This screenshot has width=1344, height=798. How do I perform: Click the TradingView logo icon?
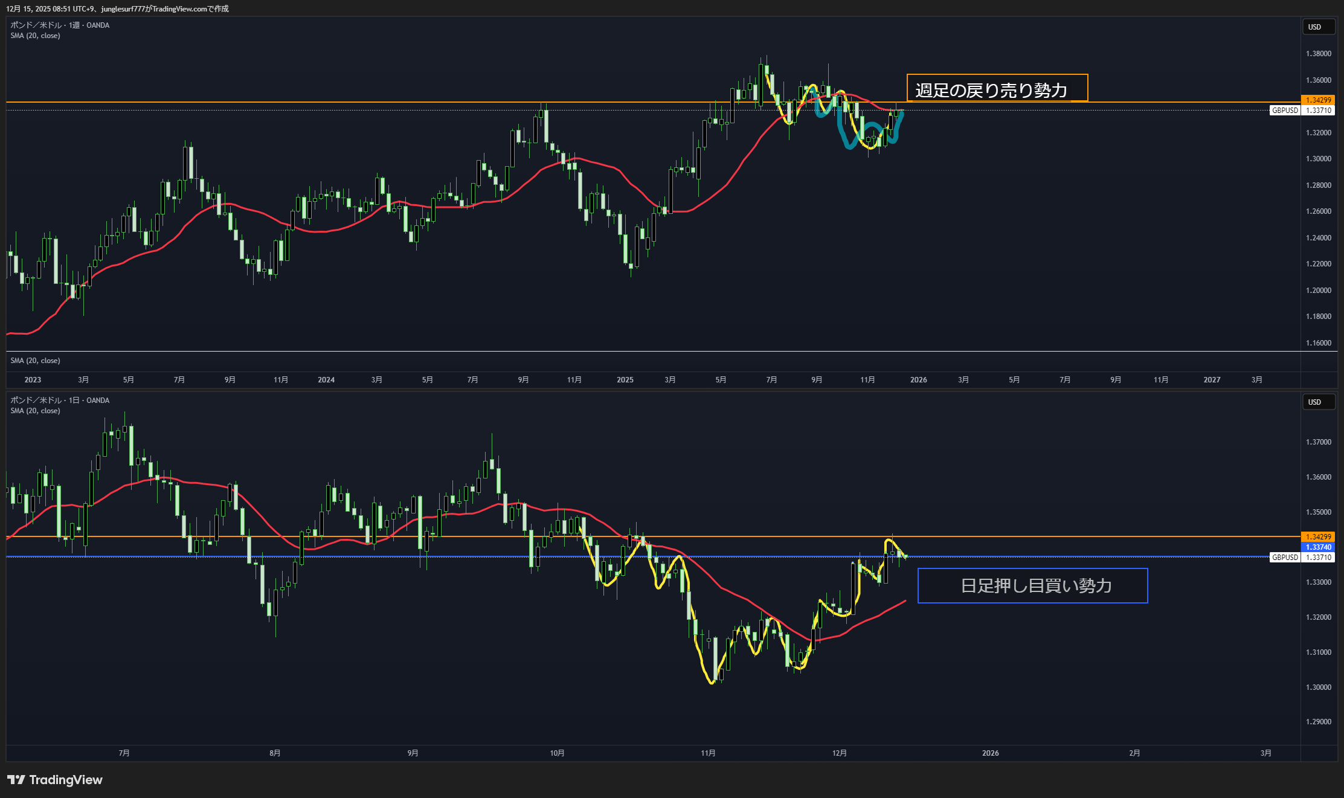pos(16,780)
